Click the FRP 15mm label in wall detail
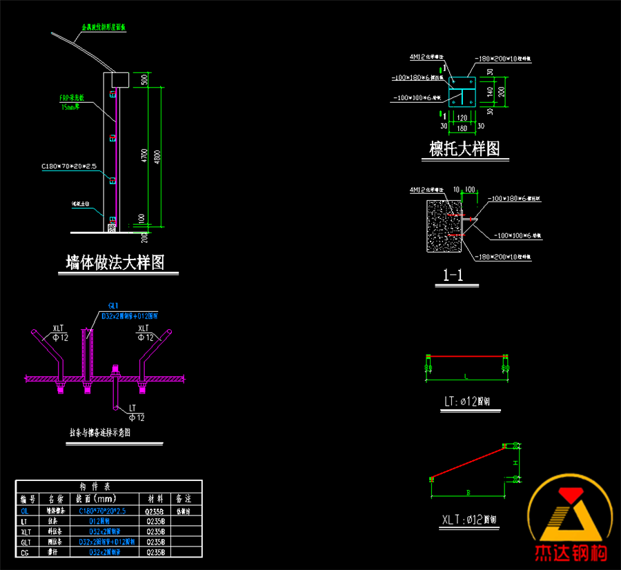 [72, 102]
